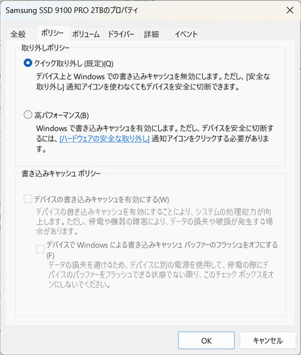This screenshot has height=355, width=301.
Task: Show the 詳細 tab
Action: (152, 34)
